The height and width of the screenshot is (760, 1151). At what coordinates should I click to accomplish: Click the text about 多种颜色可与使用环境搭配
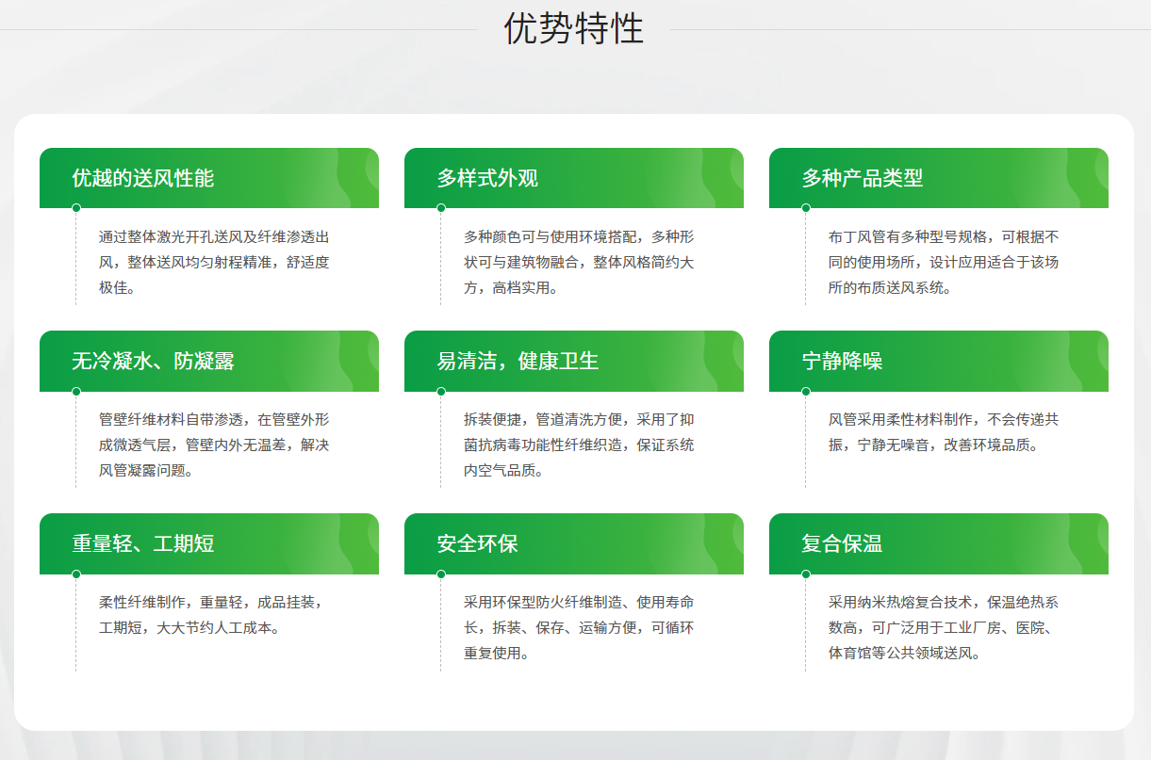coord(579,262)
